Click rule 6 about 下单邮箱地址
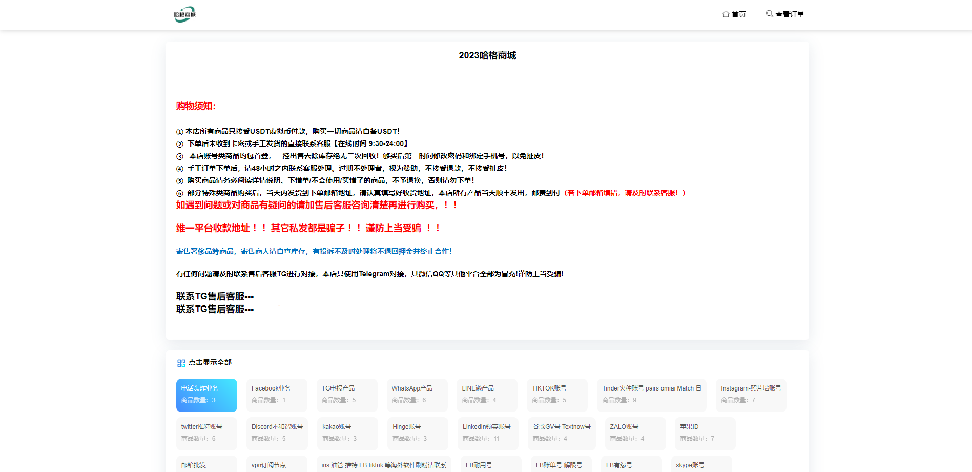972x472 pixels. 368,193
